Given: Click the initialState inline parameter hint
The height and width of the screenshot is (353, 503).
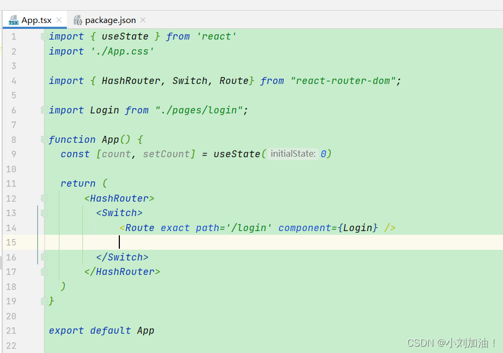Looking at the screenshot, I should (x=293, y=154).
